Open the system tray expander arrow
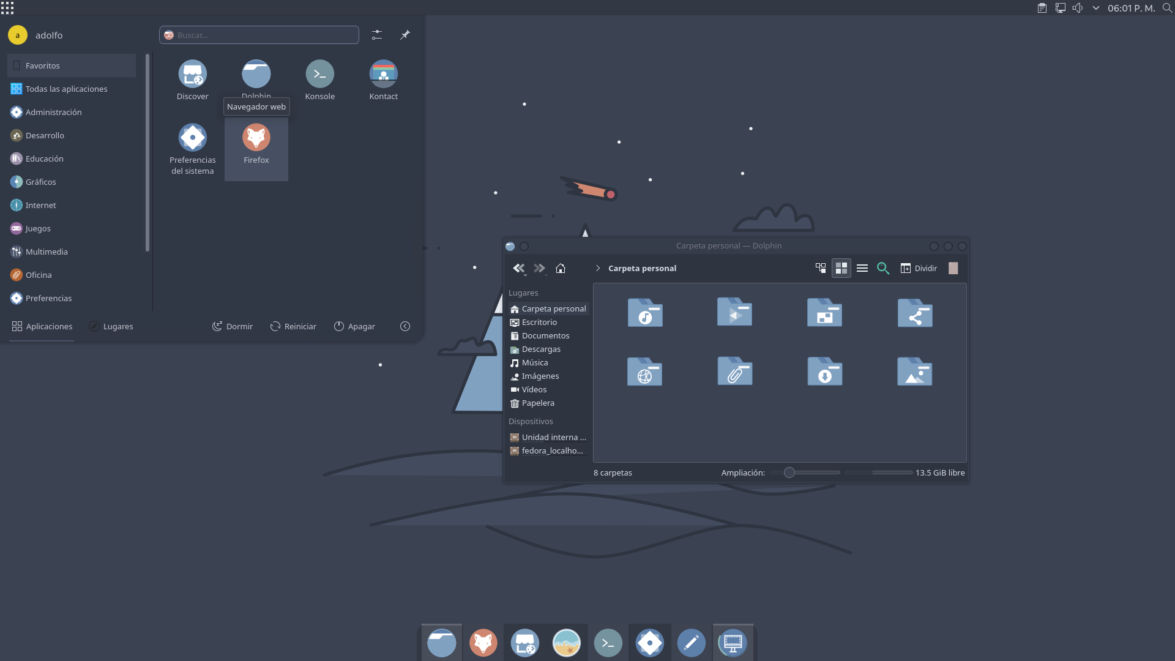 (1095, 8)
